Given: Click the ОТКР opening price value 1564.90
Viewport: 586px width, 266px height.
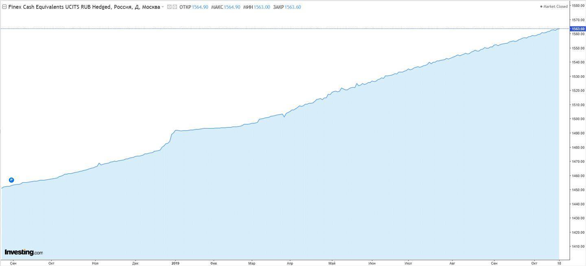Looking at the screenshot, I should click(200, 7).
